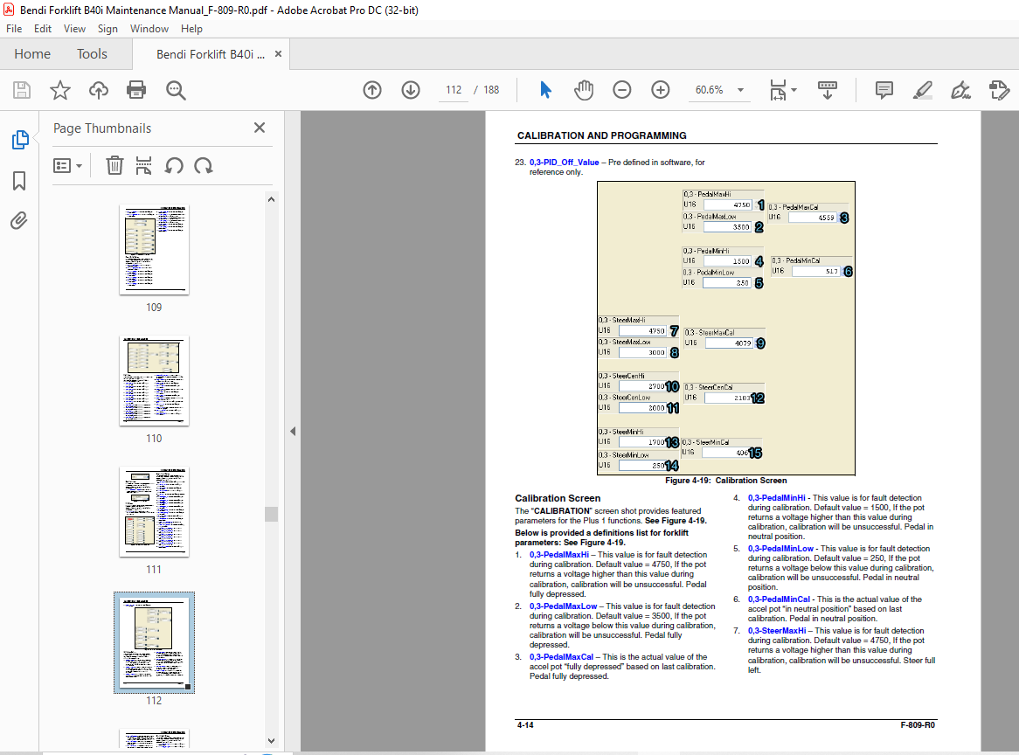Print the document using printer icon
1019x755 pixels.
pos(136,90)
